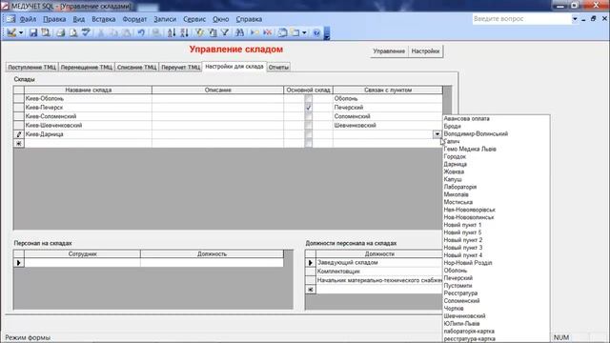This screenshot has height=343, width=610.
Task: Switch to the Отчеты tab
Action: [x=278, y=68]
